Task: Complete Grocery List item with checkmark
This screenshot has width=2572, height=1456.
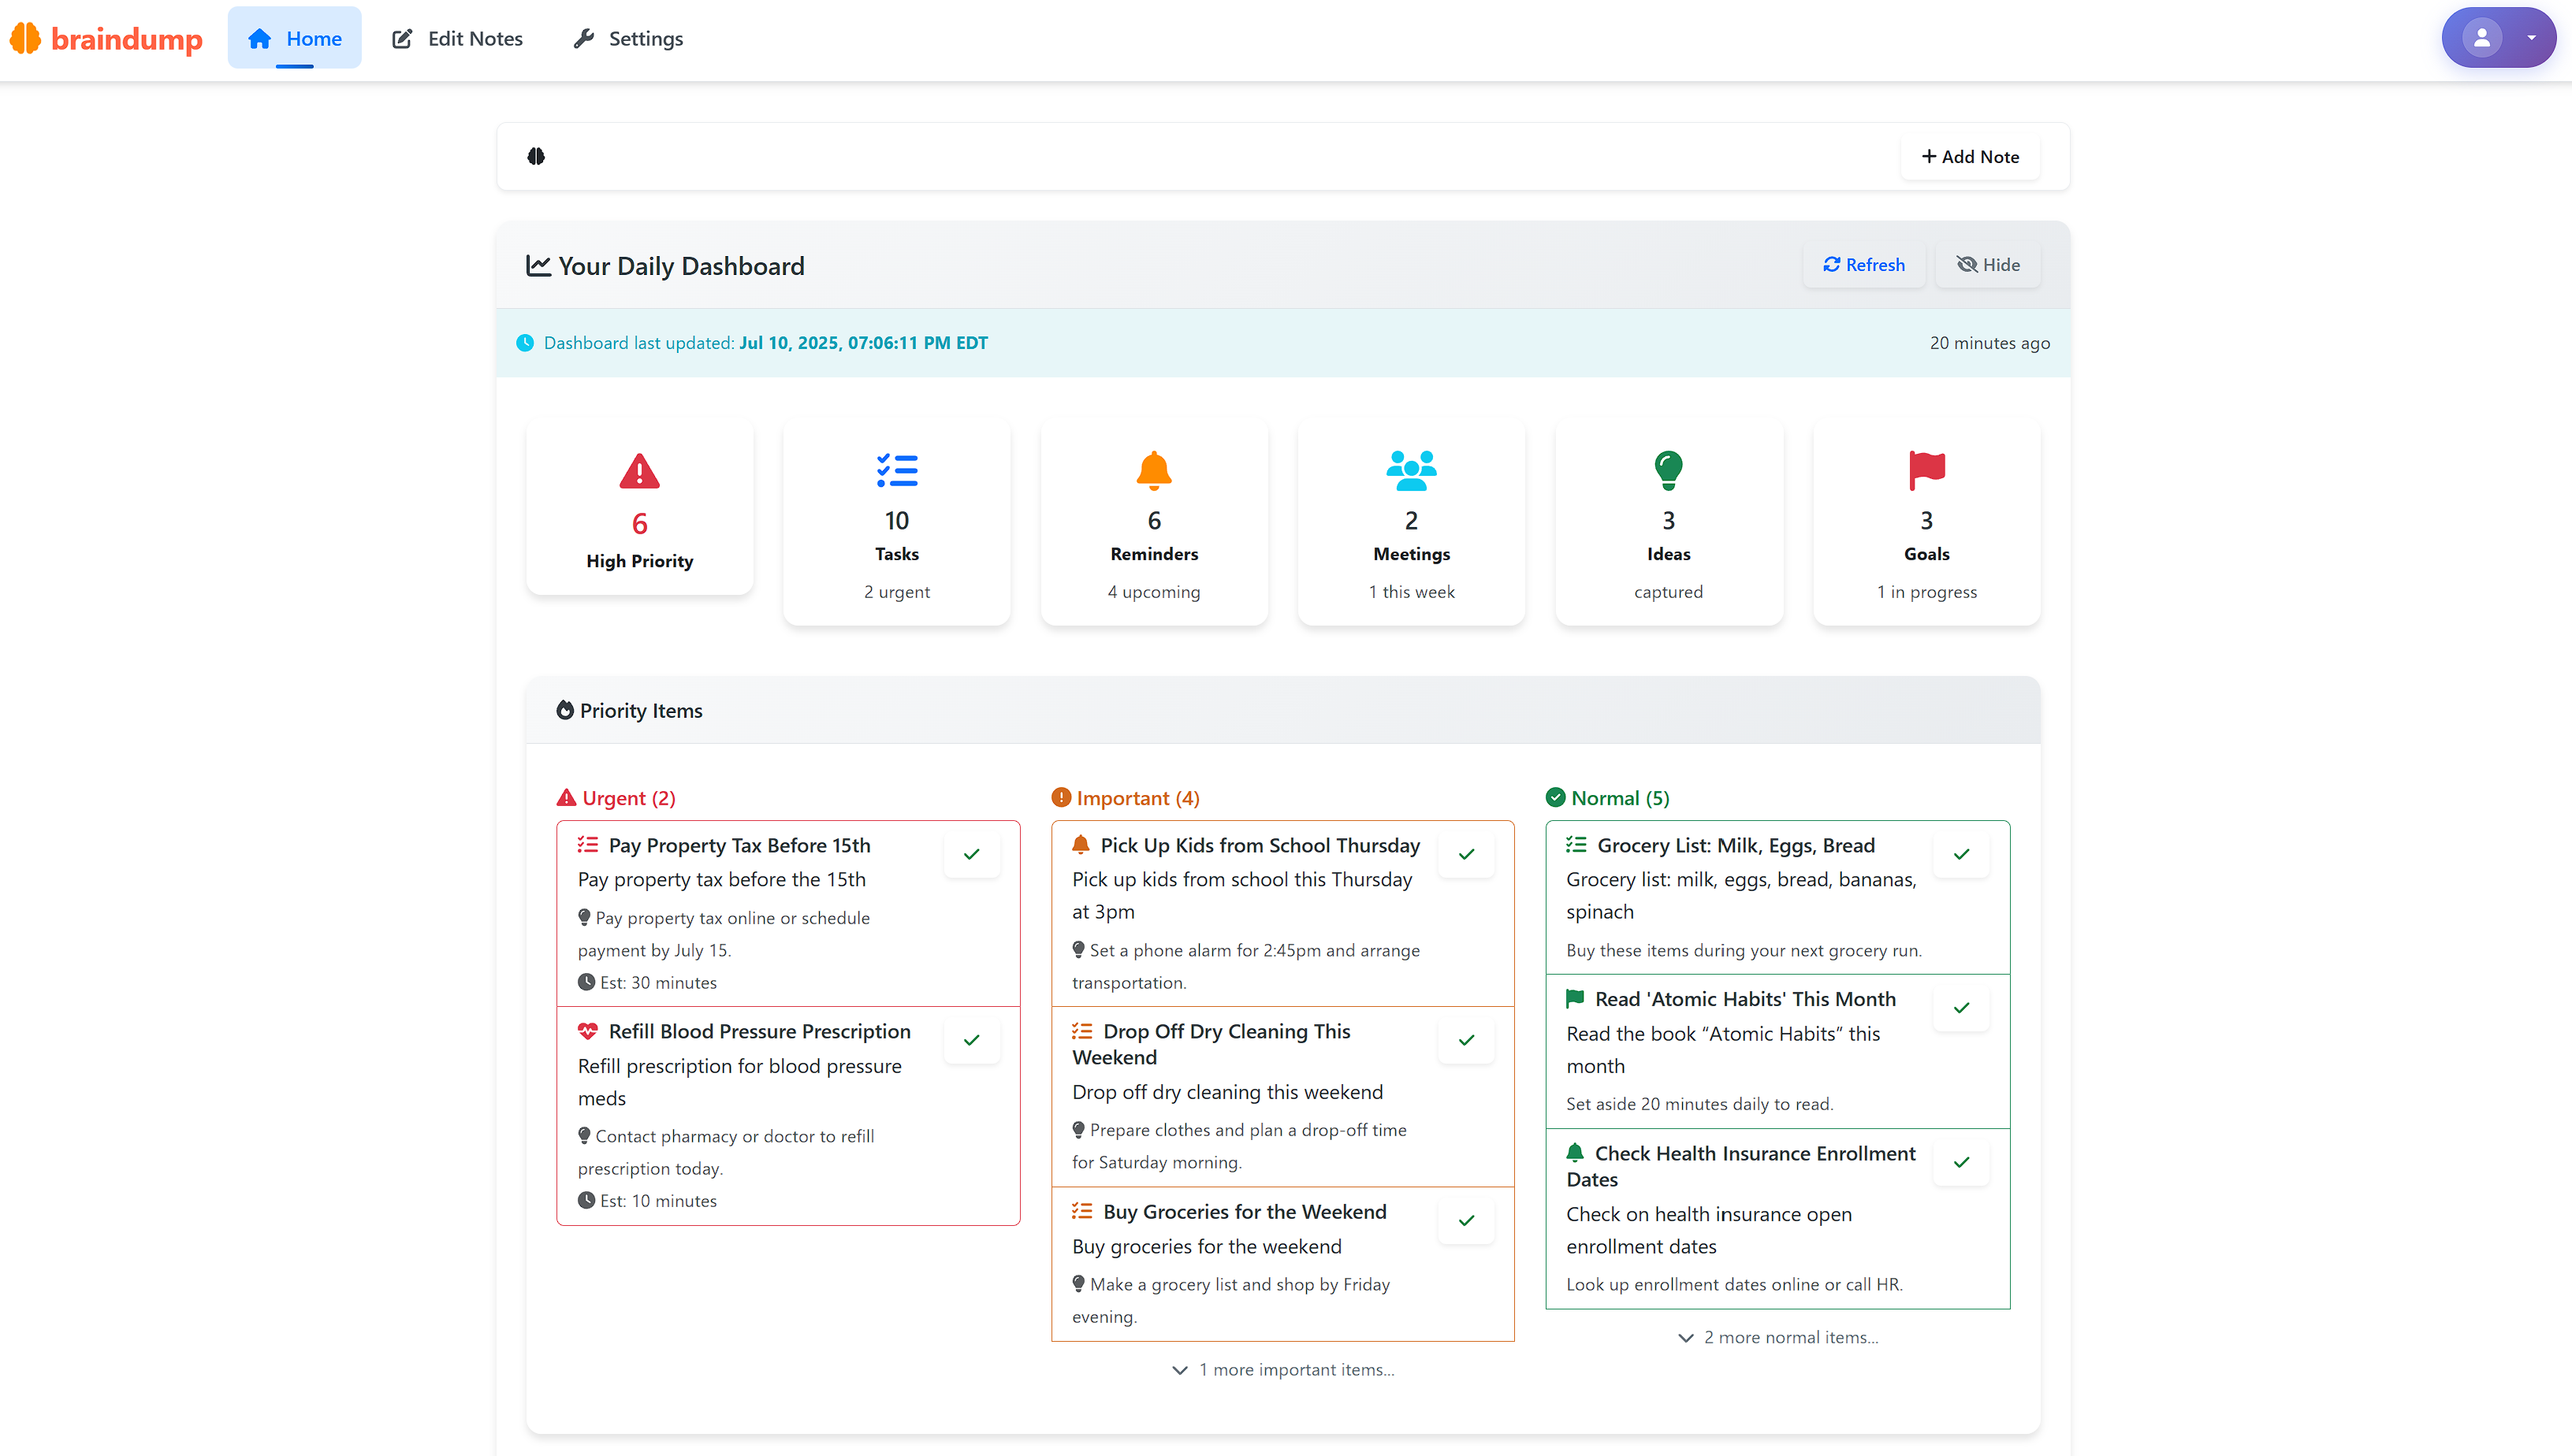Action: click(1961, 854)
